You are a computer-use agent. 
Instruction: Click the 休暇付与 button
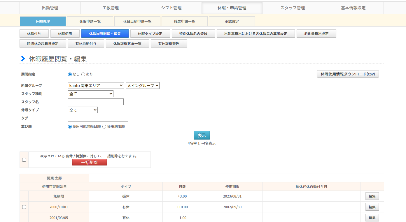click(x=34, y=34)
